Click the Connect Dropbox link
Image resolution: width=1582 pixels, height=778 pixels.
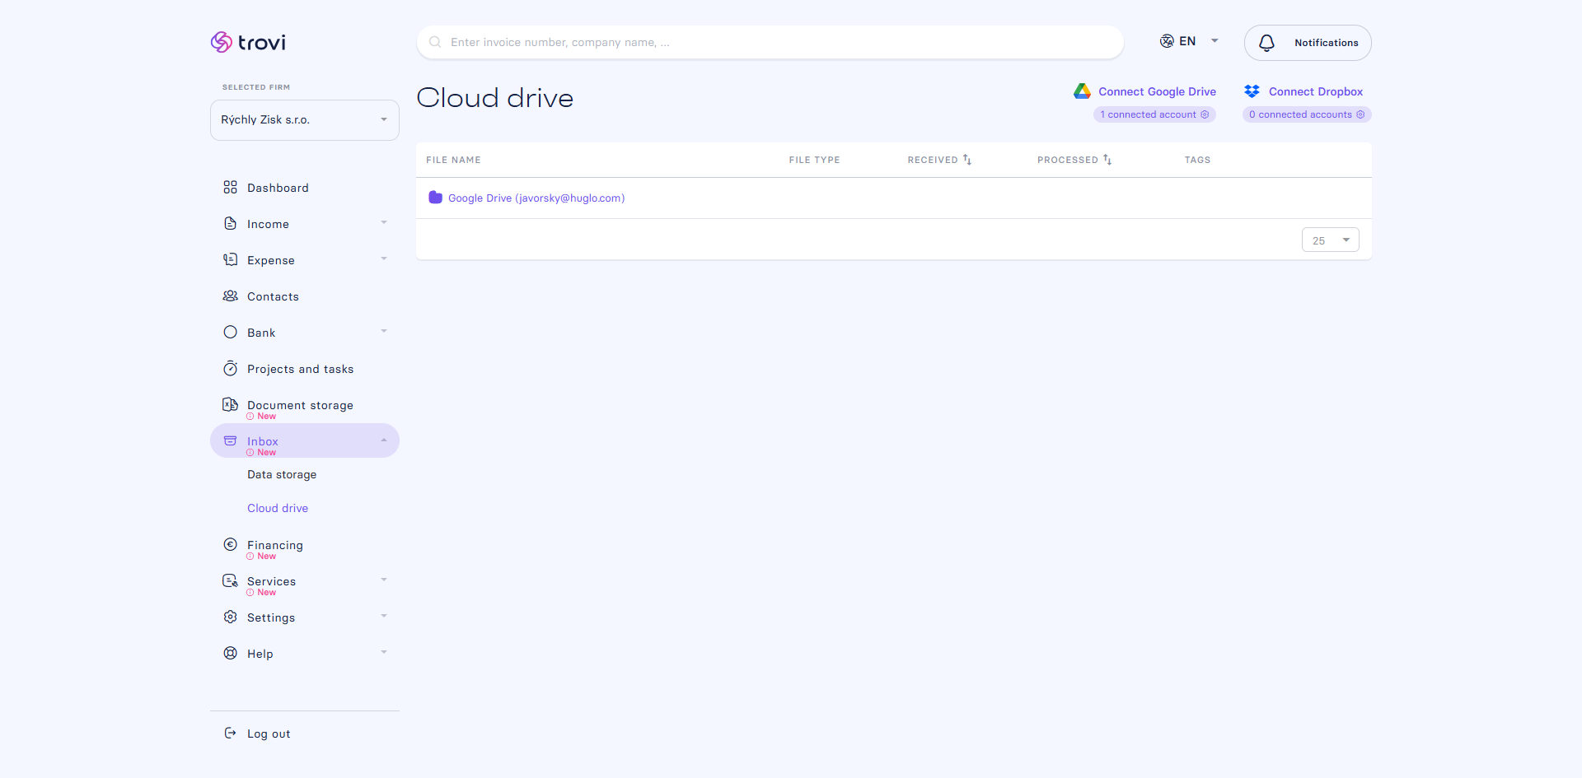click(x=1316, y=91)
